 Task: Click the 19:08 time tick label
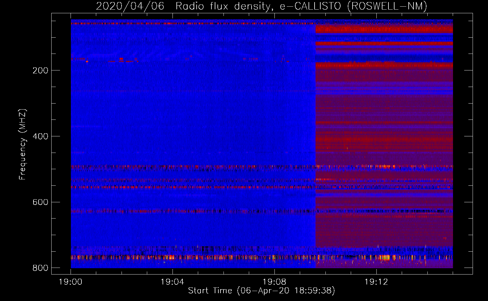[x=274, y=282]
